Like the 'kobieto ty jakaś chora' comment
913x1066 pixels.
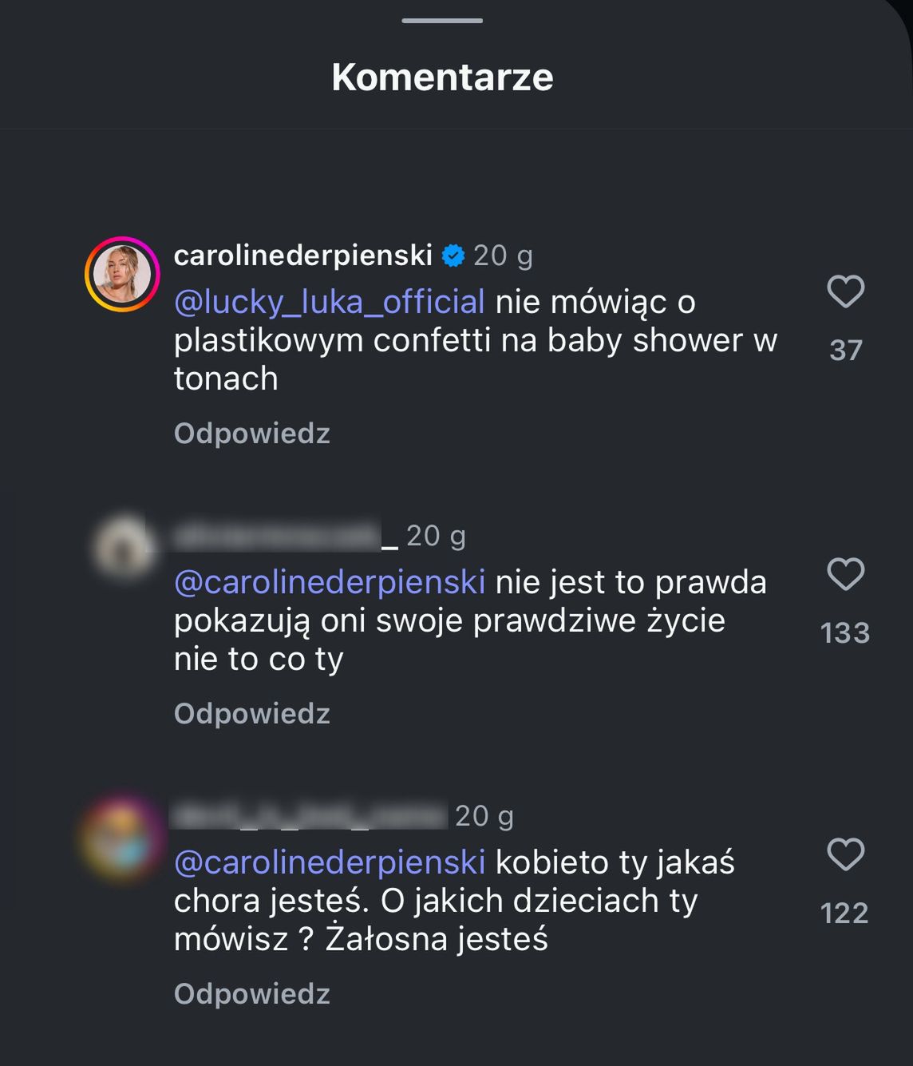coord(845,854)
